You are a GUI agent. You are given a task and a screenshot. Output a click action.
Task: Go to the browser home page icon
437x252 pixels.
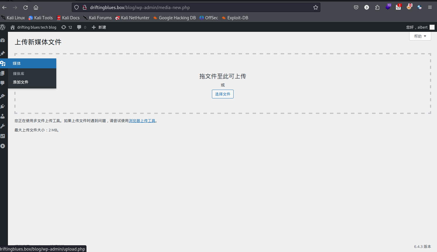[x=36, y=7]
